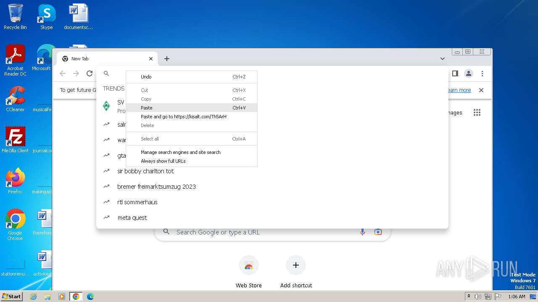Click the tab search chevron
The width and height of the screenshot is (538, 302).
pyautogui.click(x=443, y=59)
